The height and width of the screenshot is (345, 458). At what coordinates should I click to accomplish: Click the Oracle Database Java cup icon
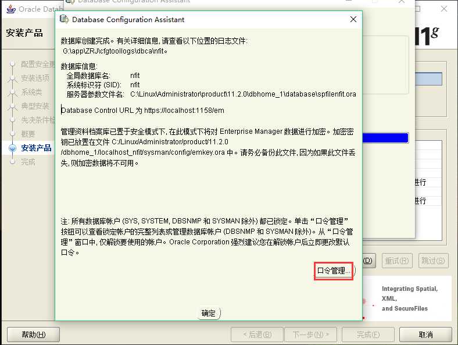pos(11,9)
